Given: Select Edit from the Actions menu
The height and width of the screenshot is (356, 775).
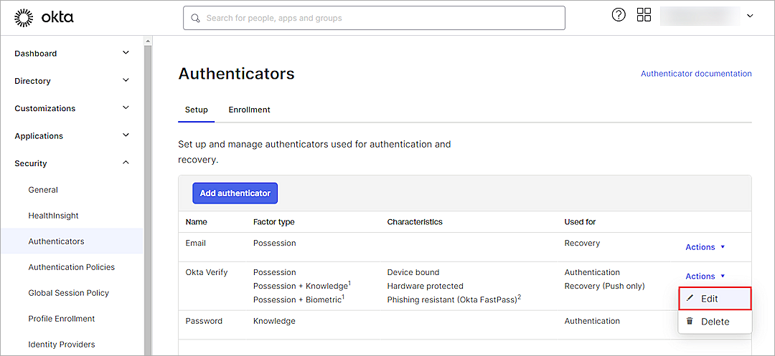Looking at the screenshot, I should [x=715, y=299].
